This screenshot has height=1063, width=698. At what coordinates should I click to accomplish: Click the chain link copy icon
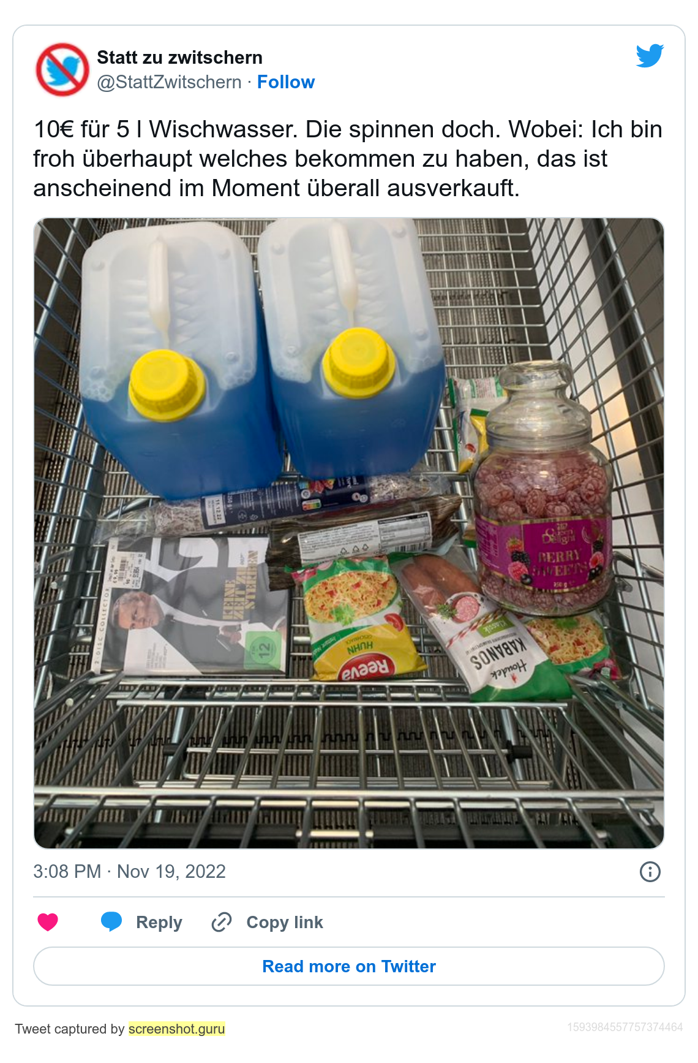(222, 922)
